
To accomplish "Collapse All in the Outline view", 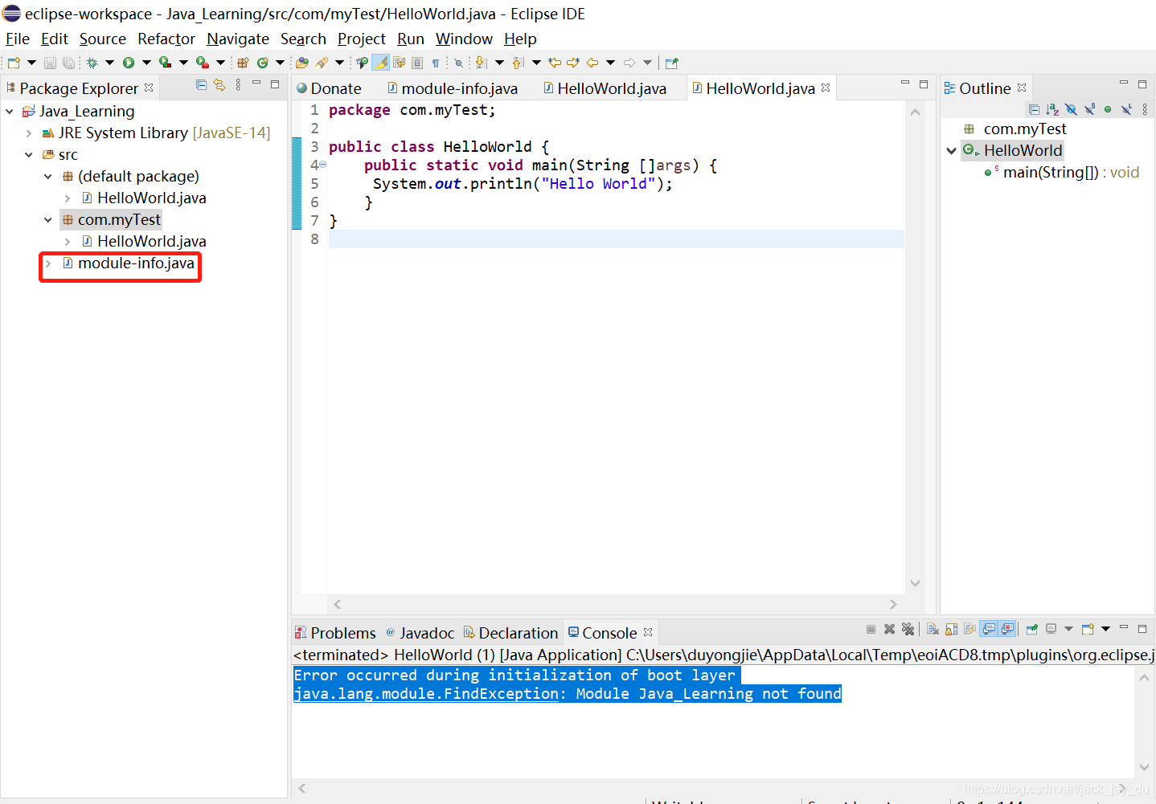I will tap(1034, 109).
